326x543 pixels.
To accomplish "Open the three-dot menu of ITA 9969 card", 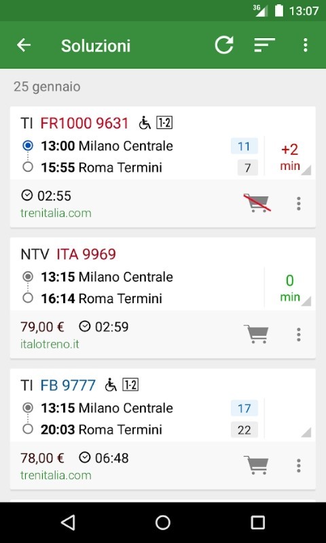I will click(299, 334).
